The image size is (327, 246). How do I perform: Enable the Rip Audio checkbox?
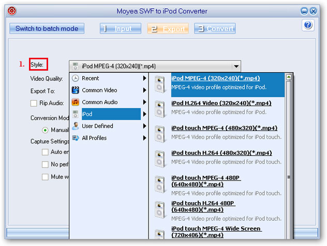tap(34, 103)
